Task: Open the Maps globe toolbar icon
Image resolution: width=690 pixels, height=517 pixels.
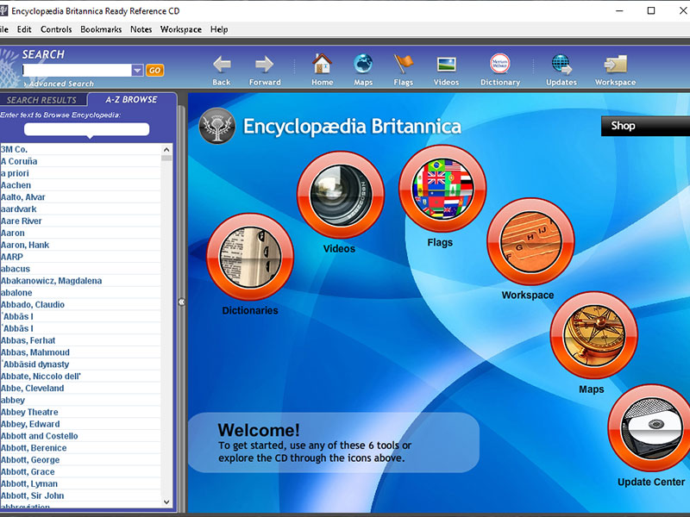Action: (x=363, y=64)
